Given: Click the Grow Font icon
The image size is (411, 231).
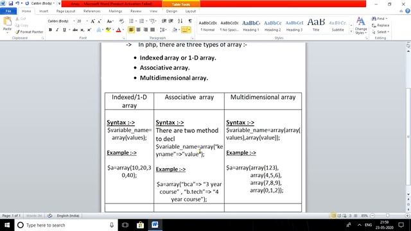Looking at the screenshot, I should click(92, 21).
